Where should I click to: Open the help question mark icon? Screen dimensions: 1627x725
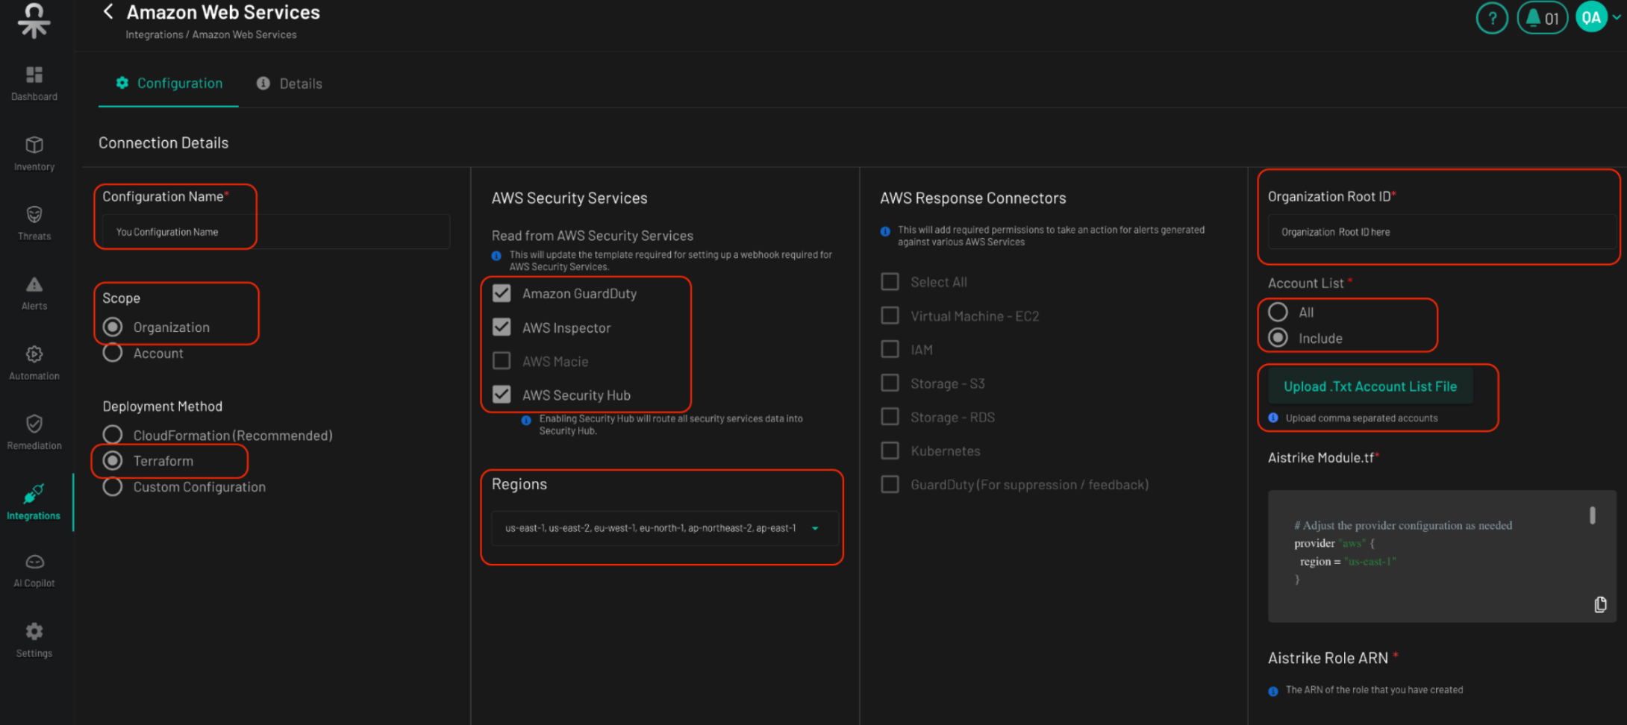pyautogui.click(x=1492, y=18)
